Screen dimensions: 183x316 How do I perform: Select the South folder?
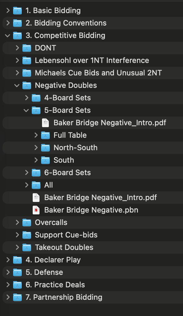click(x=64, y=160)
